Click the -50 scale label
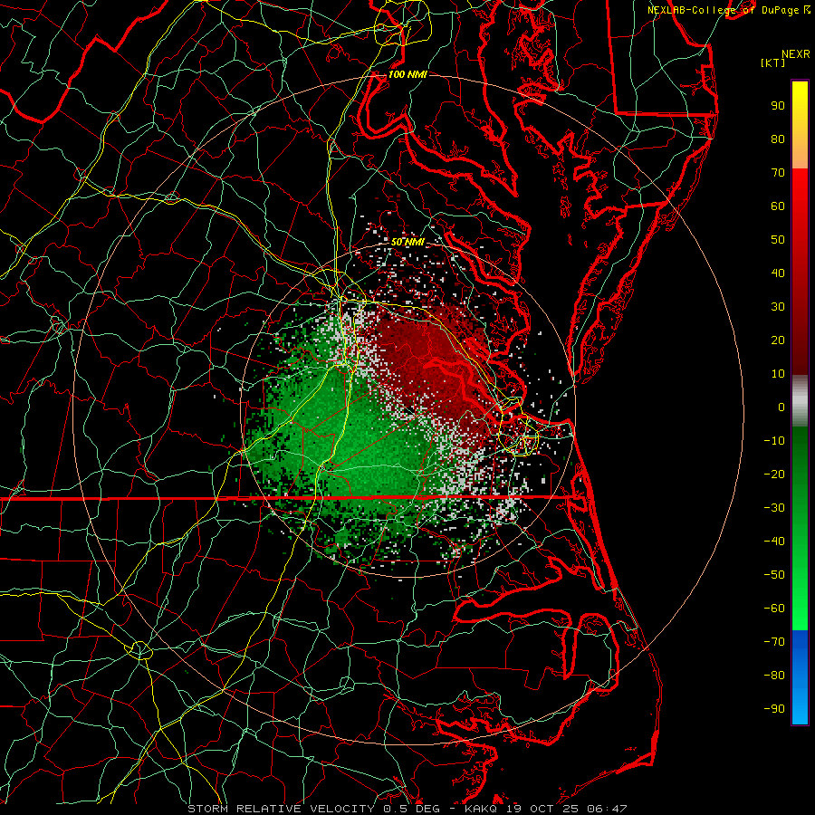This screenshot has width=815, height=815. [x=774, y=575]
